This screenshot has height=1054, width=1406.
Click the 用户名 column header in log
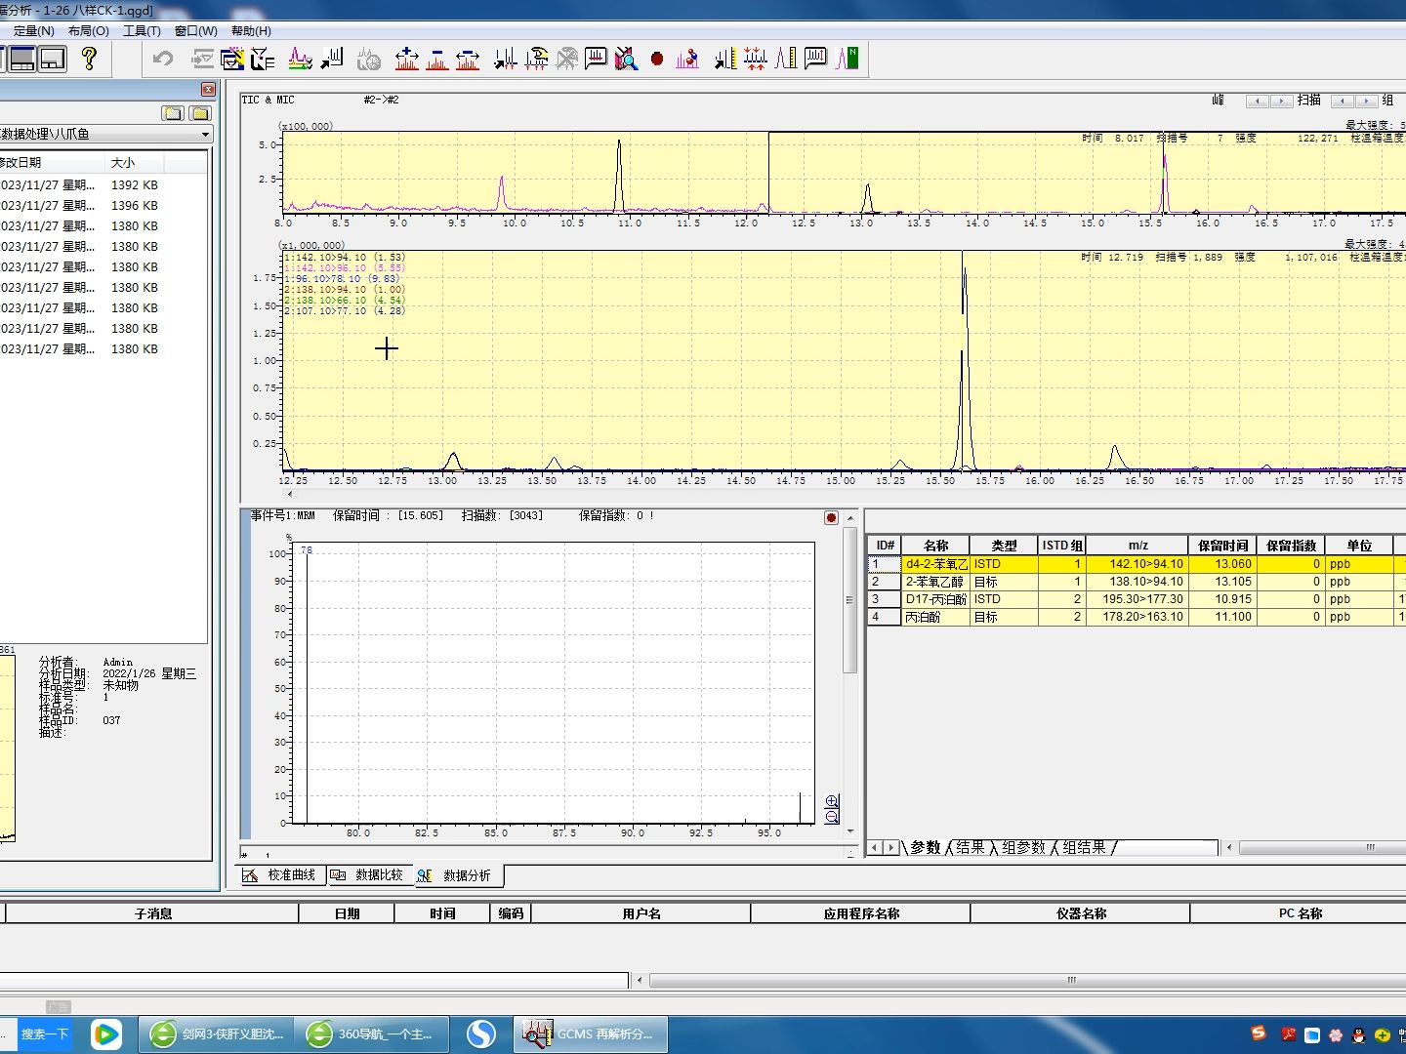click(641, 913)
